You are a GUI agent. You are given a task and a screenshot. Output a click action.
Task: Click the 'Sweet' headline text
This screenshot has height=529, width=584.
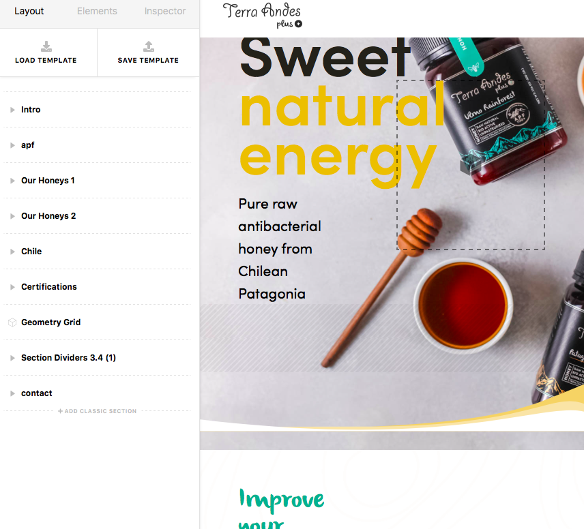tap(326, 58)
